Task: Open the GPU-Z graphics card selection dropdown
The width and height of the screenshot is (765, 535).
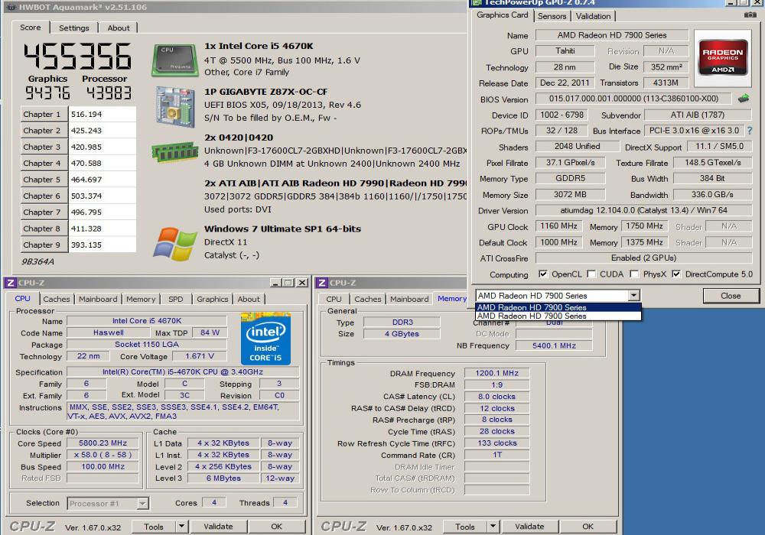Action: 633,295
